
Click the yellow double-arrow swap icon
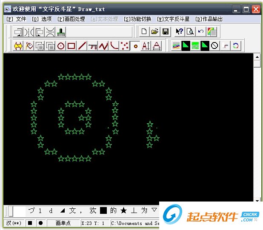pyautogui.click(x=18, y=46)
